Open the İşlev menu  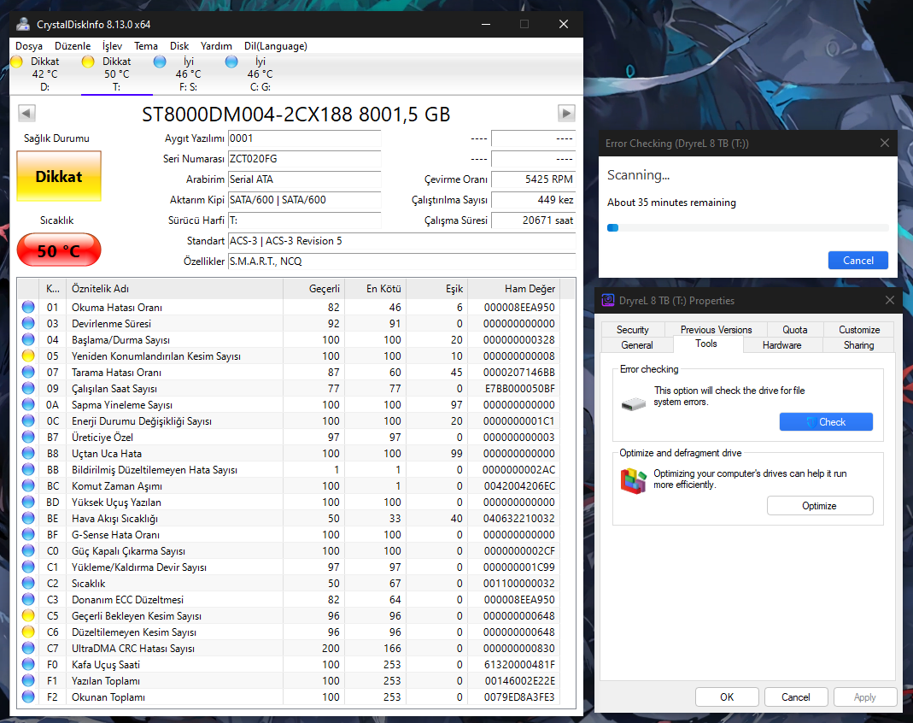113,46
